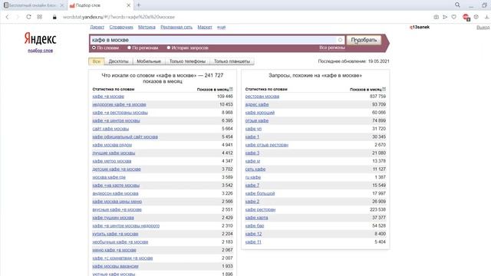The image size is (491, 276).
Task: Select the 'По словам' radio button
Action: [x=94, y=48]
